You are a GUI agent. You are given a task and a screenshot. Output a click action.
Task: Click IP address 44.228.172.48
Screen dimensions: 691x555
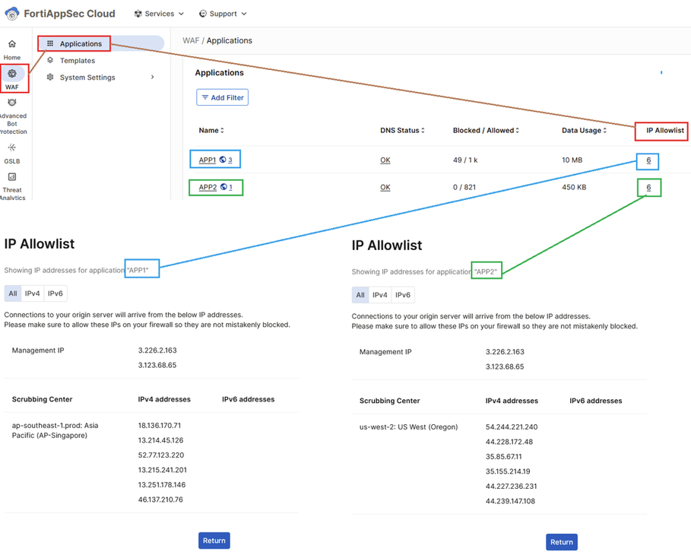[x=509, y=442]
